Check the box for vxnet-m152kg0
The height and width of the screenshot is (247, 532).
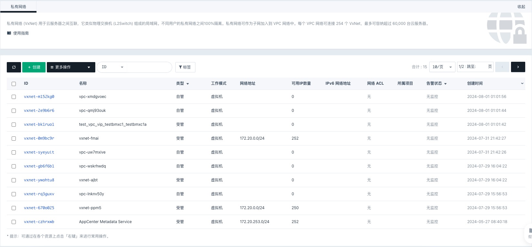(14, 97)
